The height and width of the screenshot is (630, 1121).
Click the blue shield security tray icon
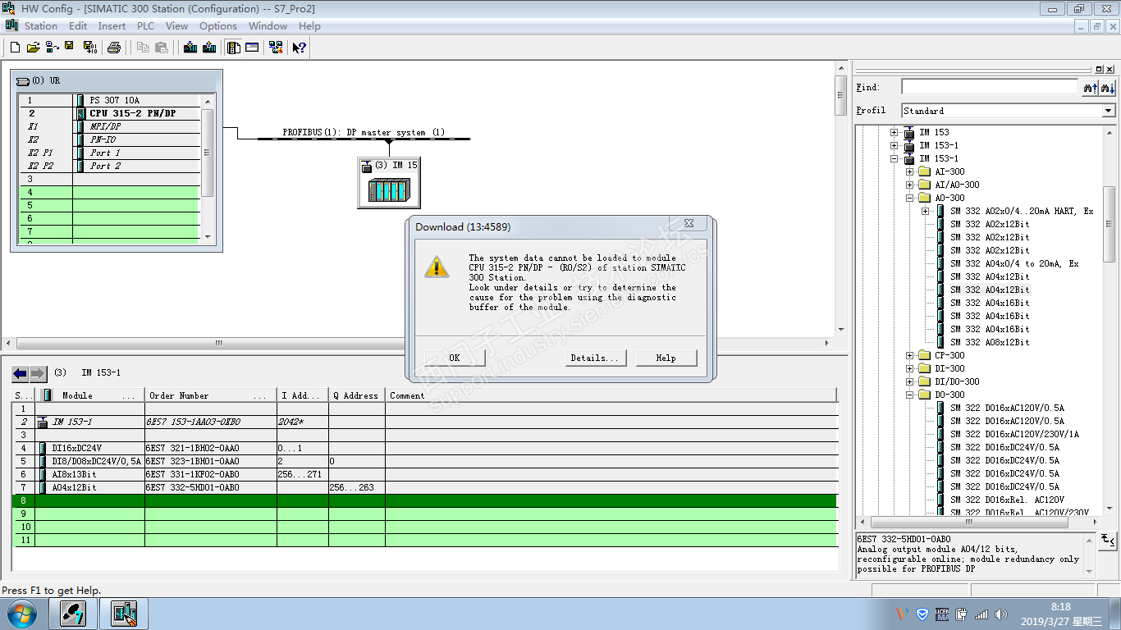922,614
